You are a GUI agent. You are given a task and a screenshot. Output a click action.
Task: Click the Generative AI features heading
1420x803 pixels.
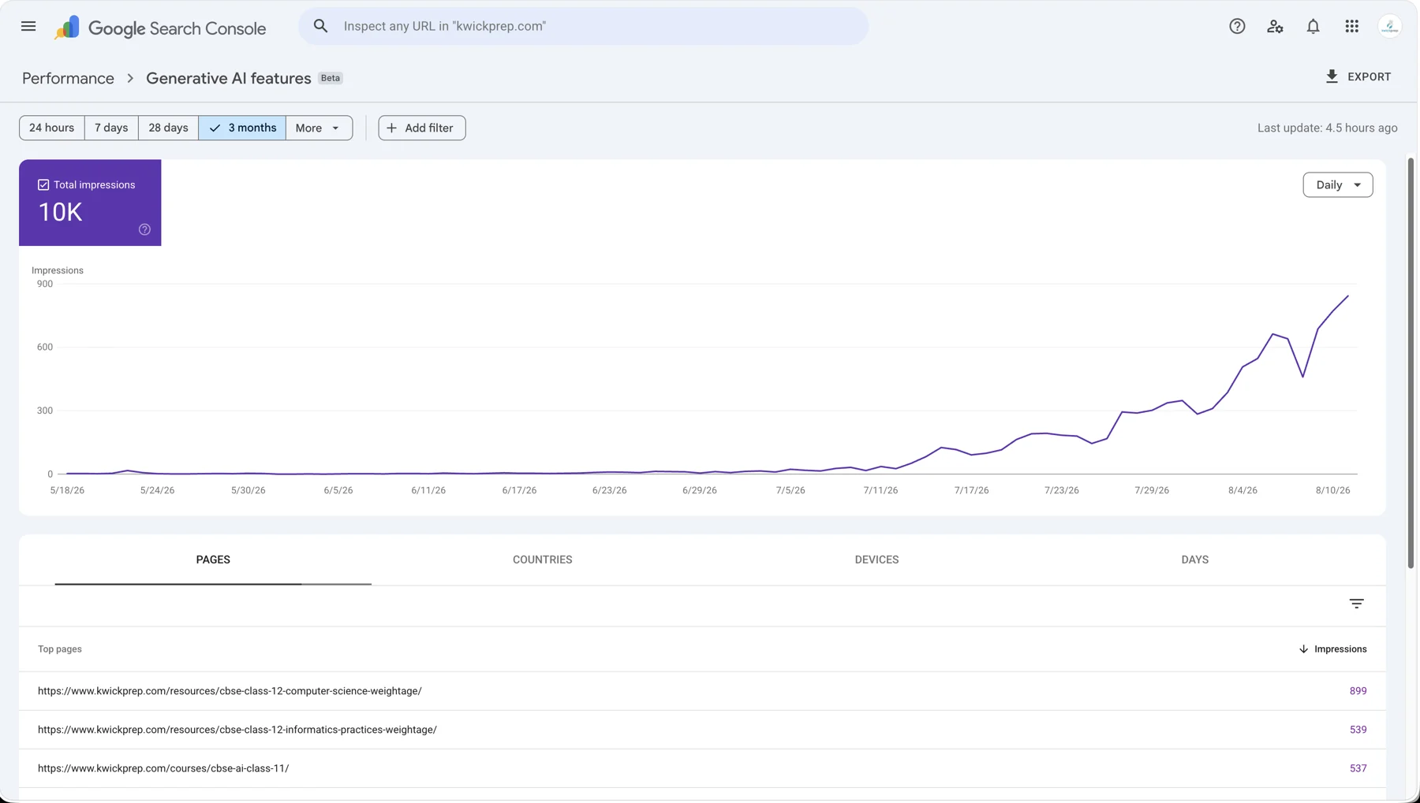229,78
